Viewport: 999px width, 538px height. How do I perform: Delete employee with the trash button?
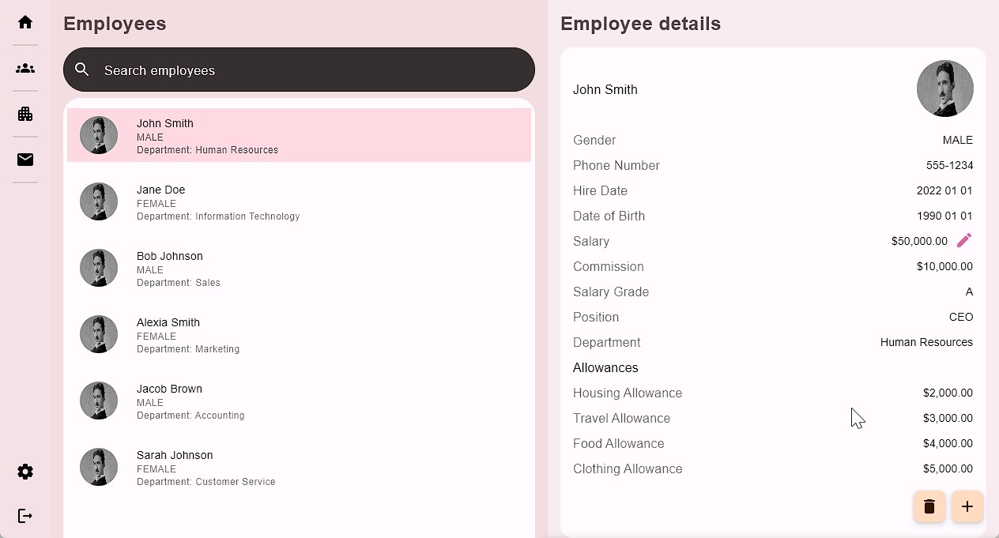click(929, 506)
